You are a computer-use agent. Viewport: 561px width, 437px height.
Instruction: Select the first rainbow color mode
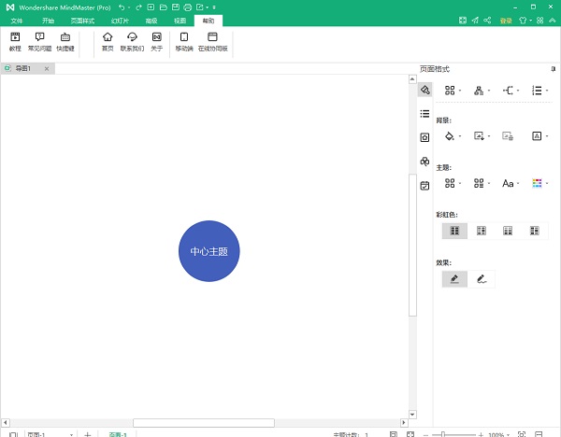point(454,230)
